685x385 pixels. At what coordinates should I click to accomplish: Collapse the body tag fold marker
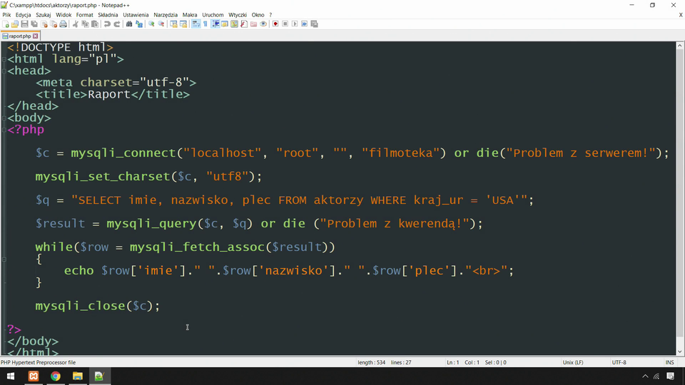(x=4, y=118)
